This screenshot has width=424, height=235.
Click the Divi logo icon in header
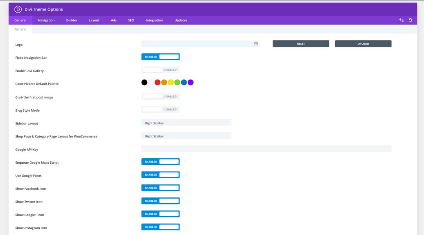(x=18, y=9)
